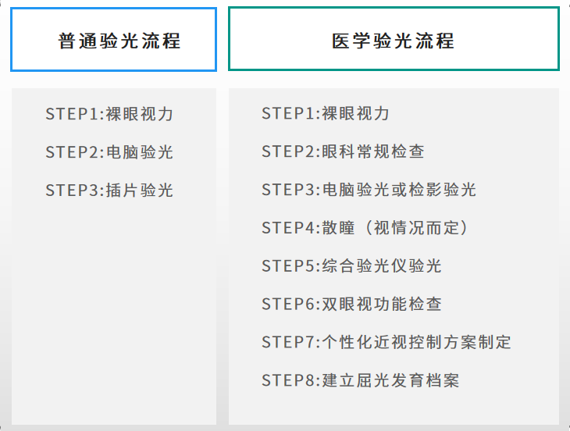Click the blue border of 普通验光流程 box
This screenshot has width=570, height=431.
114,9
